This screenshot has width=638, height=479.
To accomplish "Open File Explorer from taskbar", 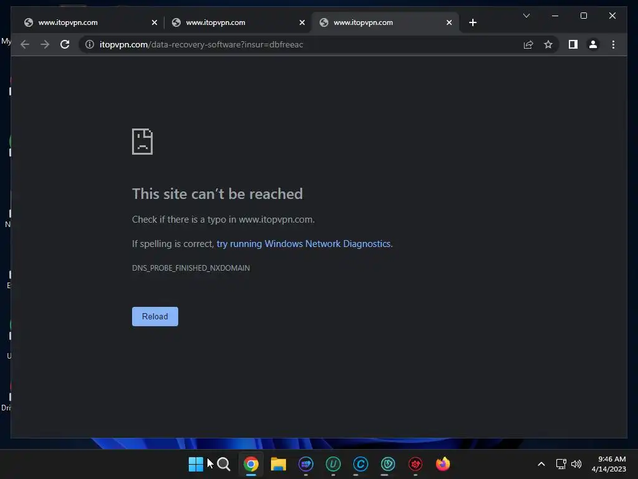I will 279,464.
